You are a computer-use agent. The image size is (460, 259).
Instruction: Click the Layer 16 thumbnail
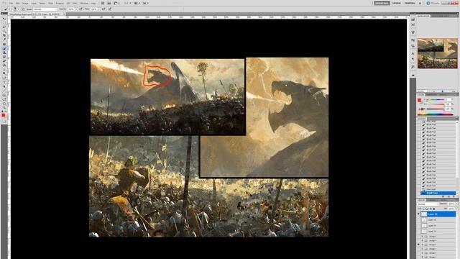424,214
